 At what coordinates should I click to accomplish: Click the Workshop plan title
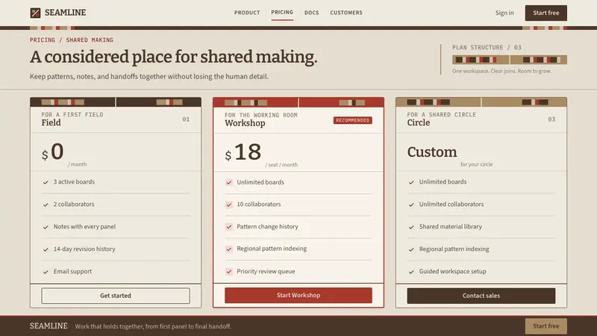245,123
